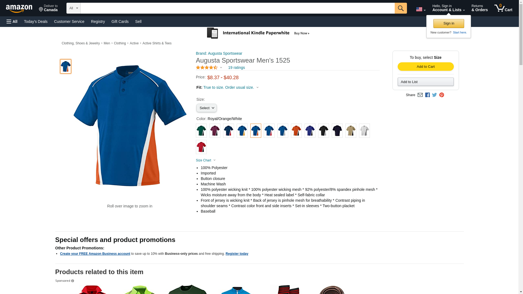The image size is (523, 294).
Task: Select the red shirt color swatch
Action: (x=201, y=147)
